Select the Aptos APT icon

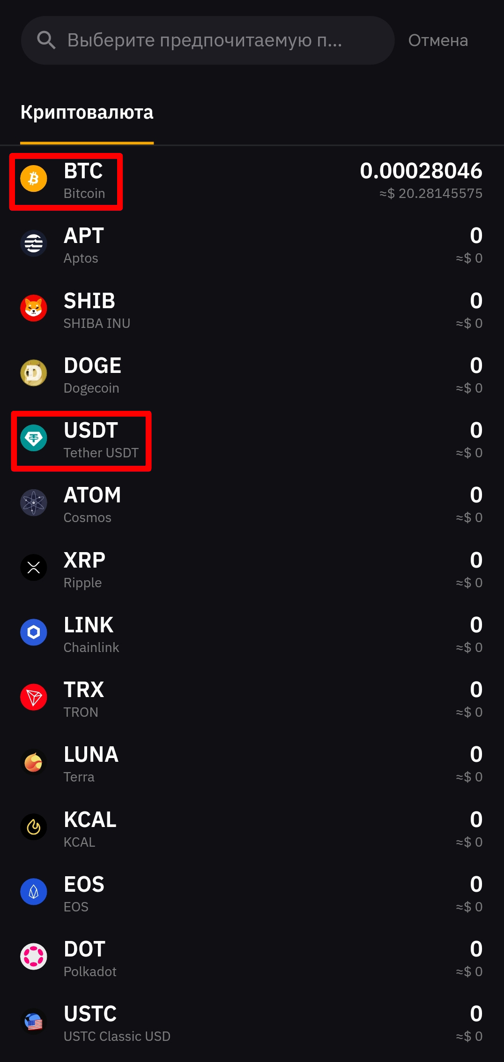34,243
